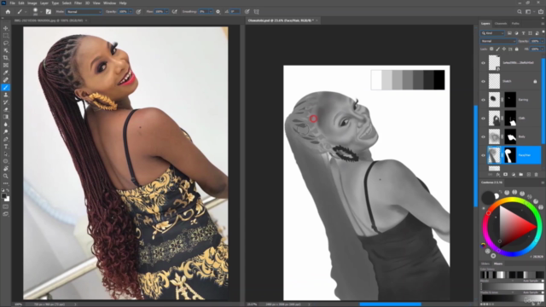This screenshot has width=546, height=307.
Task: Click the Body layer thumbnail
Action: (x=494, y=136)
